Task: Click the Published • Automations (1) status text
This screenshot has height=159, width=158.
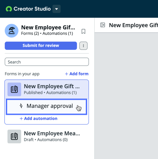Action: pyautogui.click(x=50, y=92)
